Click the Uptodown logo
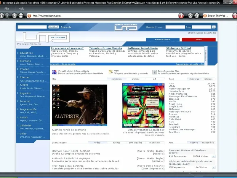Image resolution: width=237 pixels, height=178 pixels. (x=46, y=37)
